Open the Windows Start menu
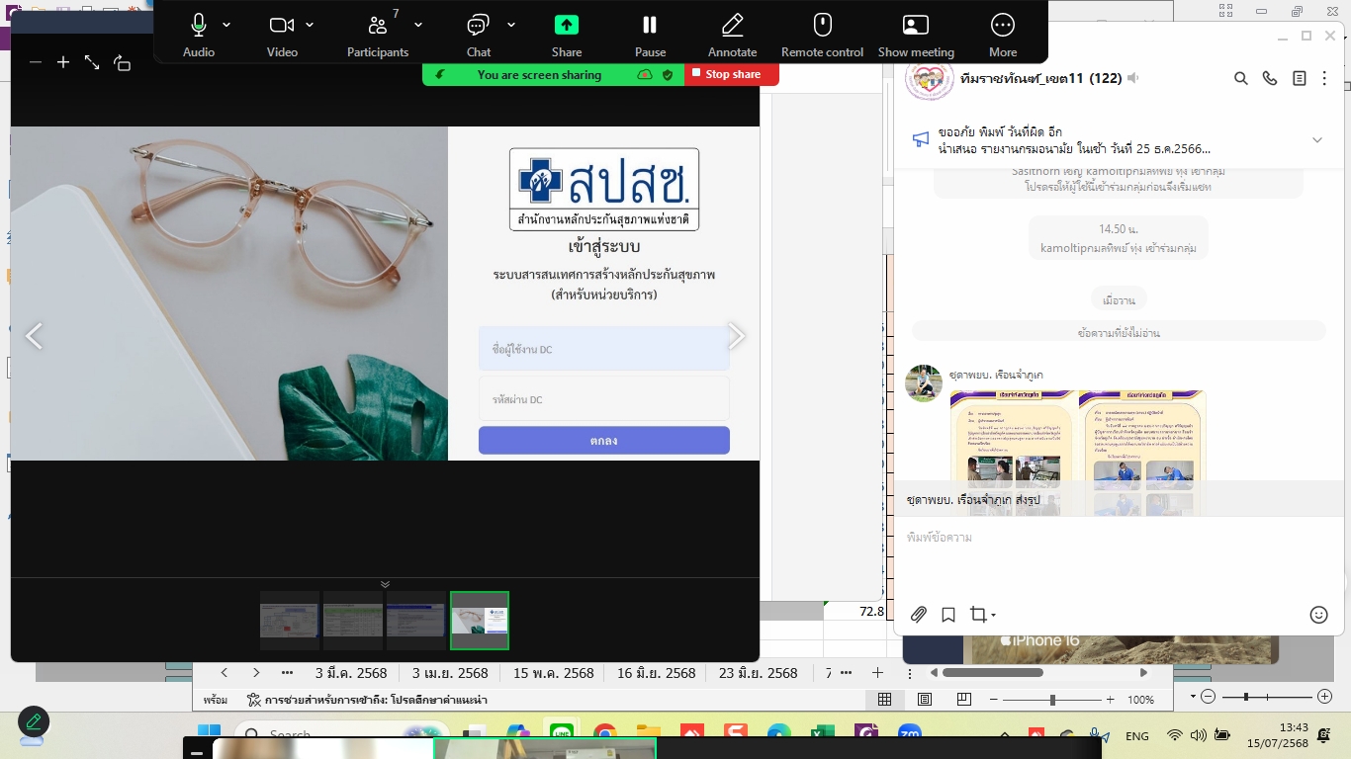This screenshot has height=759, width=1351. click(x=209, y=733)
